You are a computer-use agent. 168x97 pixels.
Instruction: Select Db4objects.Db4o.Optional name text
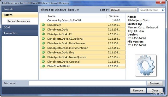click(63, 62)
